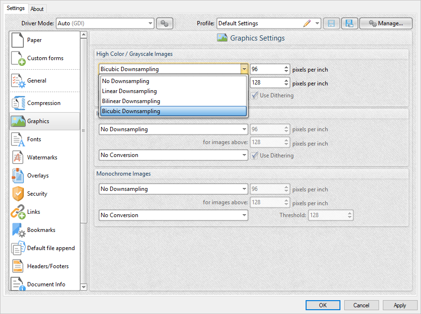
Task: Open the Bookmarks settings icon
Action: pyautogui.click(x=19, y=230)
